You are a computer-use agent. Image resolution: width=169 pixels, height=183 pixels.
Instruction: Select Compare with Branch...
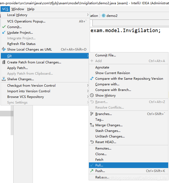(x=128, y=90)
